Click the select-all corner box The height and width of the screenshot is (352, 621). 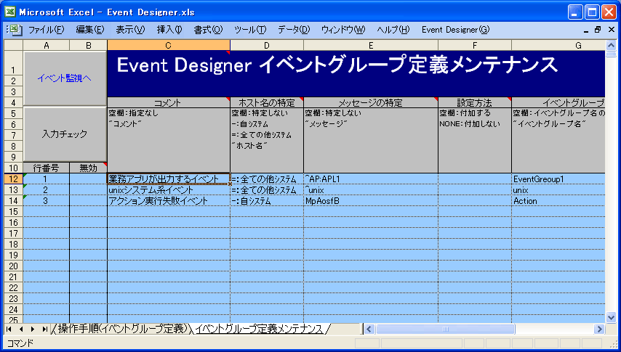coord(14,45)
